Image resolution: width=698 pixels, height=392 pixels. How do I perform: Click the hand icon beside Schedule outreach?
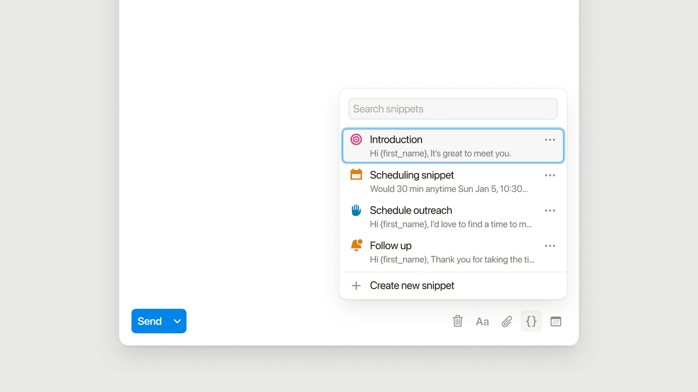pyautogui.click(x=356, y=210)
